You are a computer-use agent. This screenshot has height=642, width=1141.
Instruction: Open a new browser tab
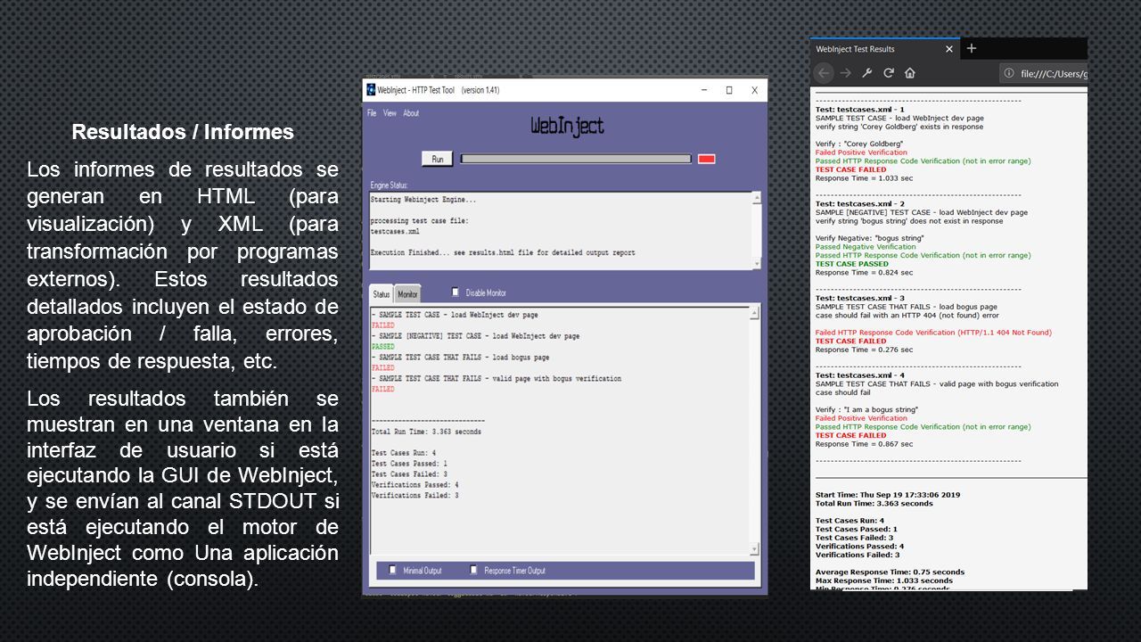pos(972,48)
